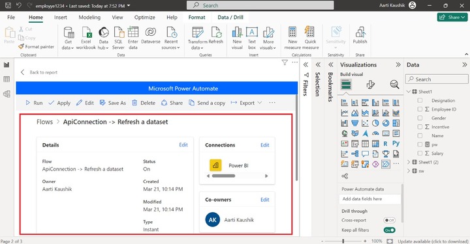Image resolution: width=470 pixels, height=244 pixels.
Task: Click Format painter
Action: click(x=37, y=47)
